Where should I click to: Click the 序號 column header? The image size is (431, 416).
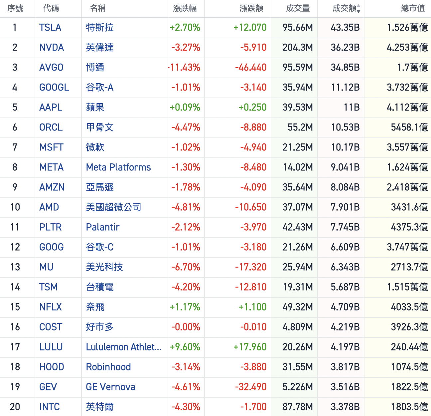[x=15, y=8]
